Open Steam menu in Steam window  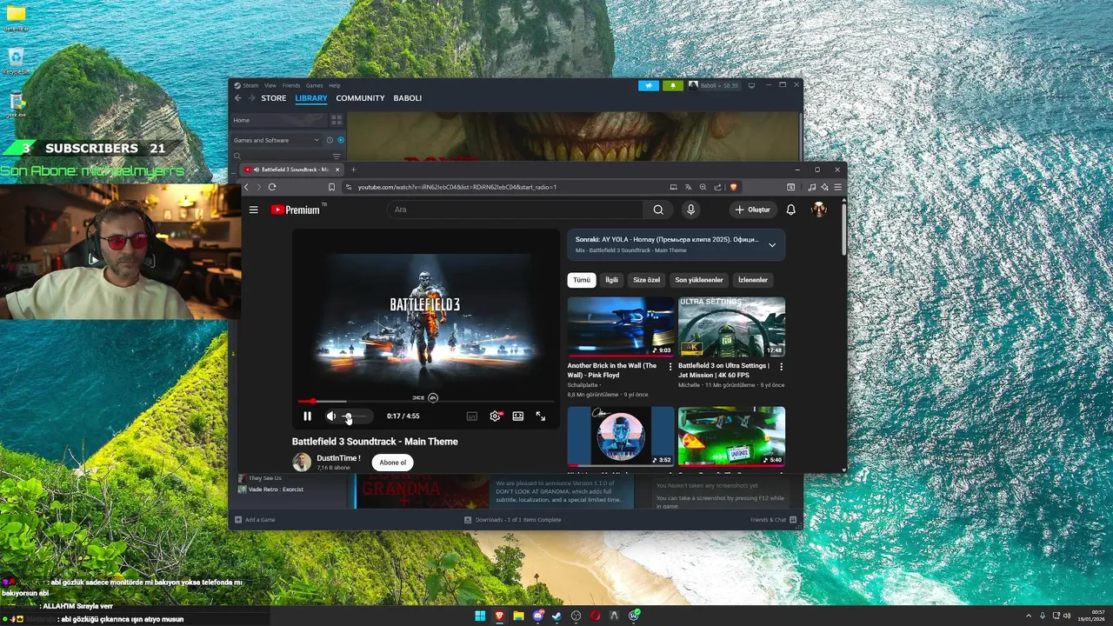pos(250,85)
